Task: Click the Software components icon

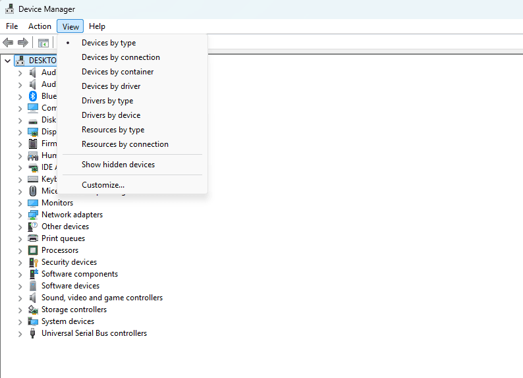Action: coord(34,274)
